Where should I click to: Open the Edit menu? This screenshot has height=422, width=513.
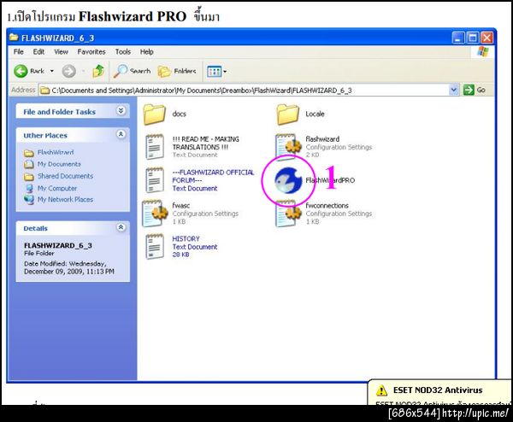[38, 51]
